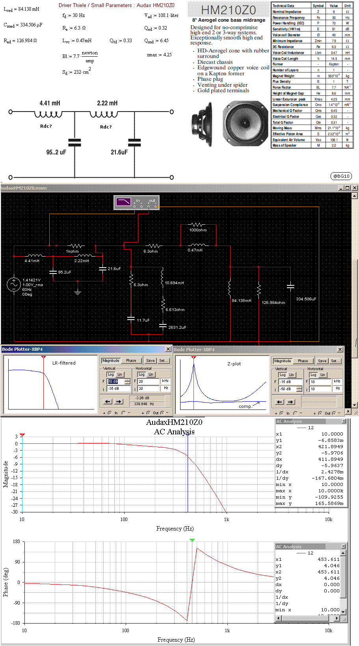Close the LR-filtered Bode Plotter window
This screenshot has height=646, width=359.
(168, 349)
